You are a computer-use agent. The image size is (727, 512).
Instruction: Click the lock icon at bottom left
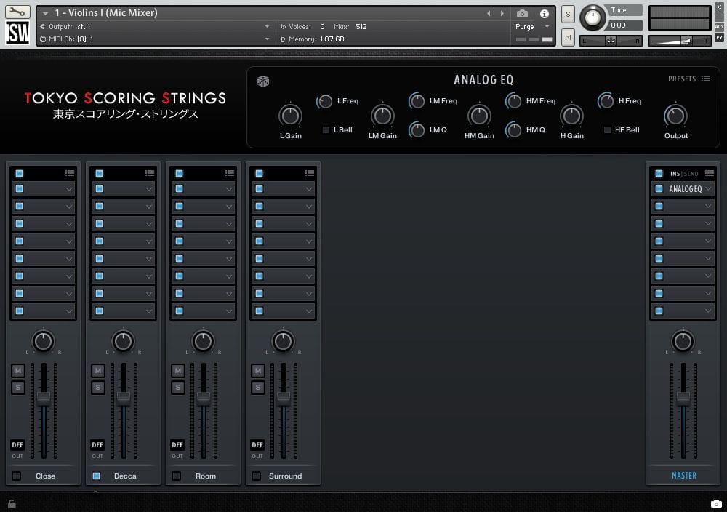click(x=12, y=503)
